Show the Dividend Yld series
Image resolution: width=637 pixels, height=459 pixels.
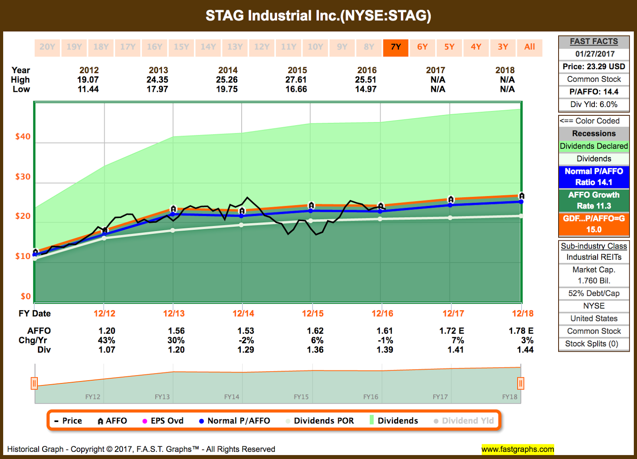(x=464, y=421)
